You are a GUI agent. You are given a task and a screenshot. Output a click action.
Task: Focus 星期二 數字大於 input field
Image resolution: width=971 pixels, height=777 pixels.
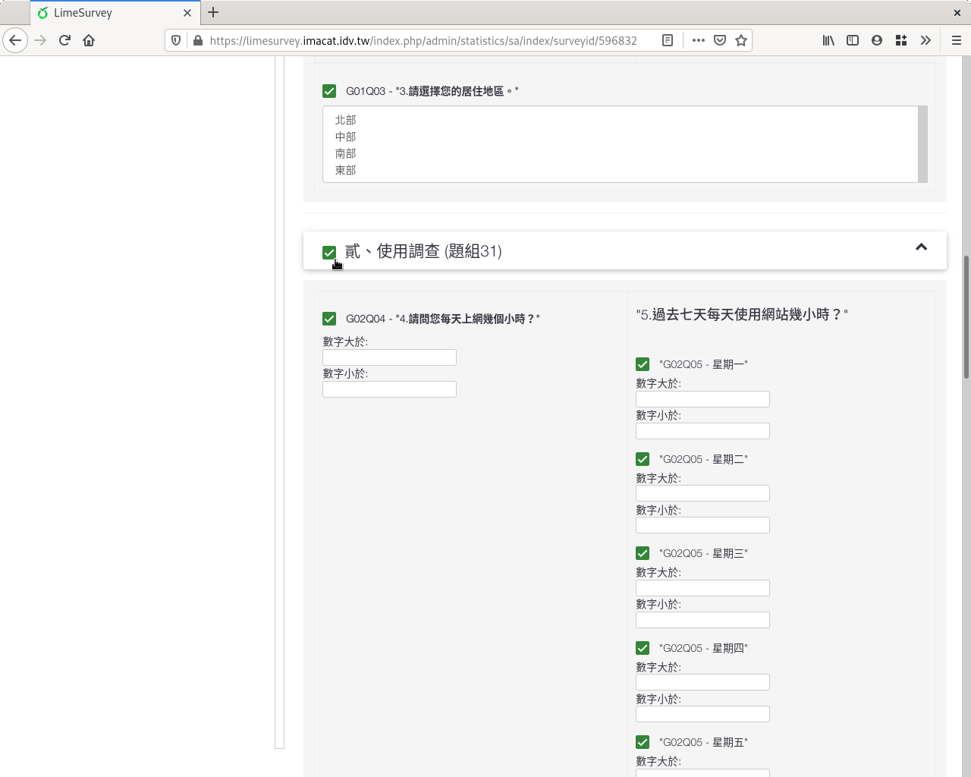(x=702, y=493)
